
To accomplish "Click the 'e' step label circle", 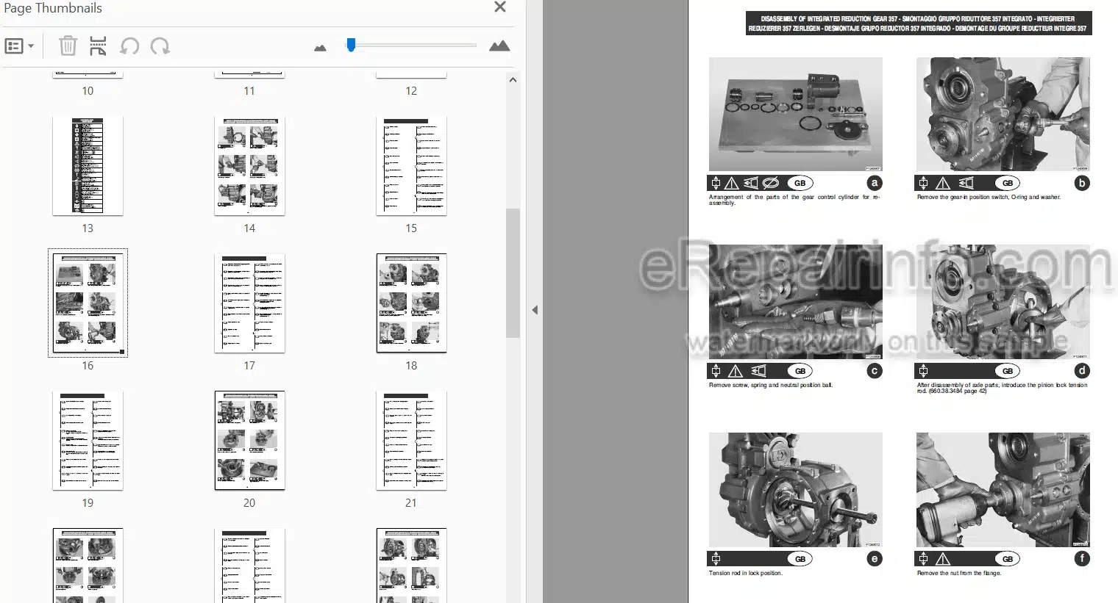I will 875,559.
